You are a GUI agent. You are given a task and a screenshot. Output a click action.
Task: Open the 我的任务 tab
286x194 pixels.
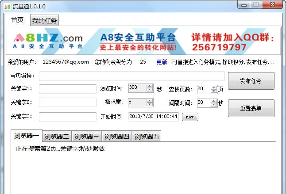pyautogui.click(x=45, y=21)
